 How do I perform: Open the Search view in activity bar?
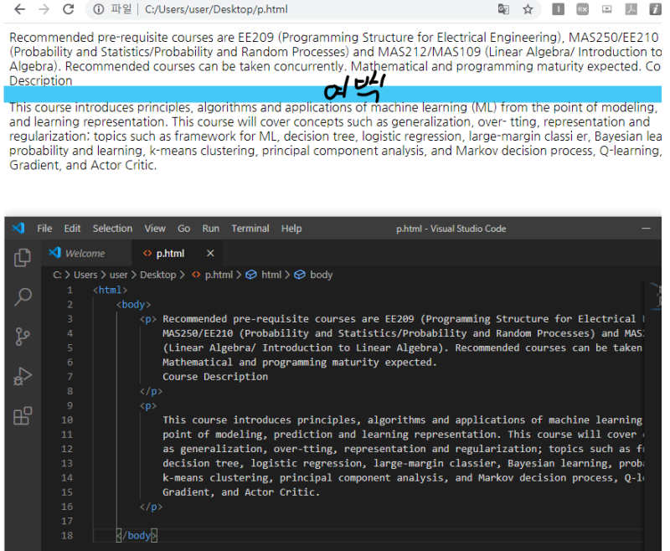(x=23, y=297)
